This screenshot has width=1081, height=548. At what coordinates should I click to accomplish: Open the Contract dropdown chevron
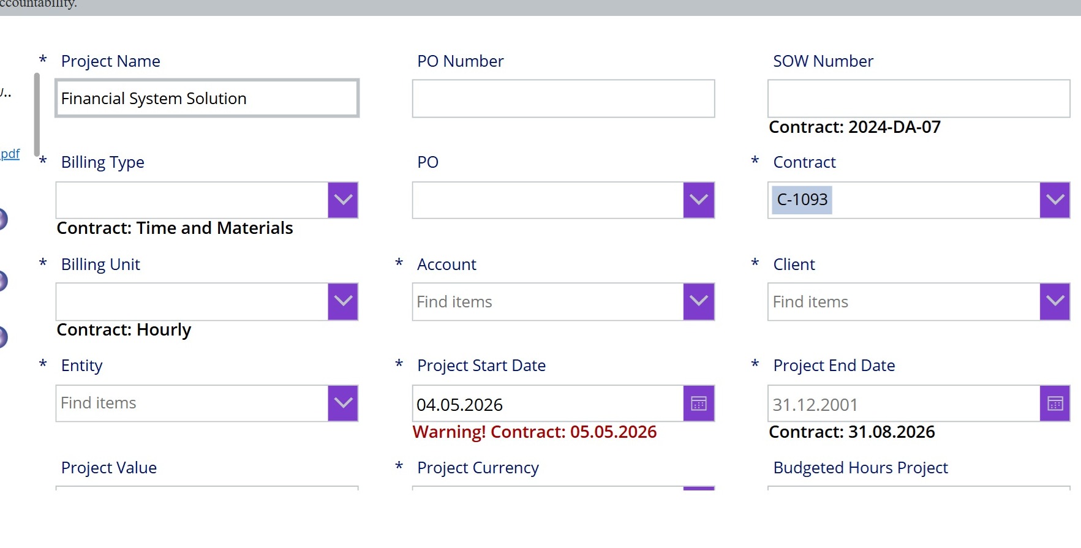[x=1055, y=200]
